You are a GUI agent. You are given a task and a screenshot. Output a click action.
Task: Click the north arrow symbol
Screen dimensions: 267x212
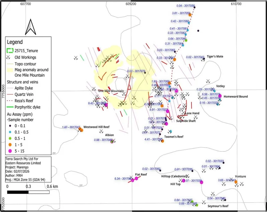click(x=30, y=27)
